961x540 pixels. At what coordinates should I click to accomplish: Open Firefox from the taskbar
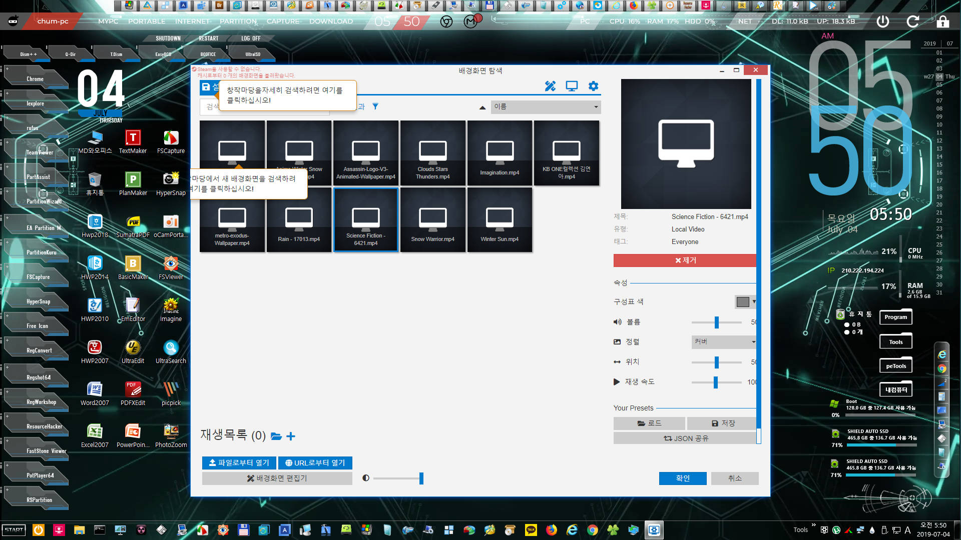point(551,530)
